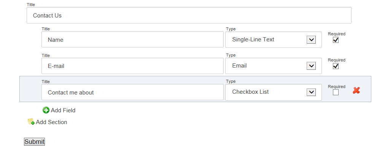Edit the 'Contact me about' title input

132,92
